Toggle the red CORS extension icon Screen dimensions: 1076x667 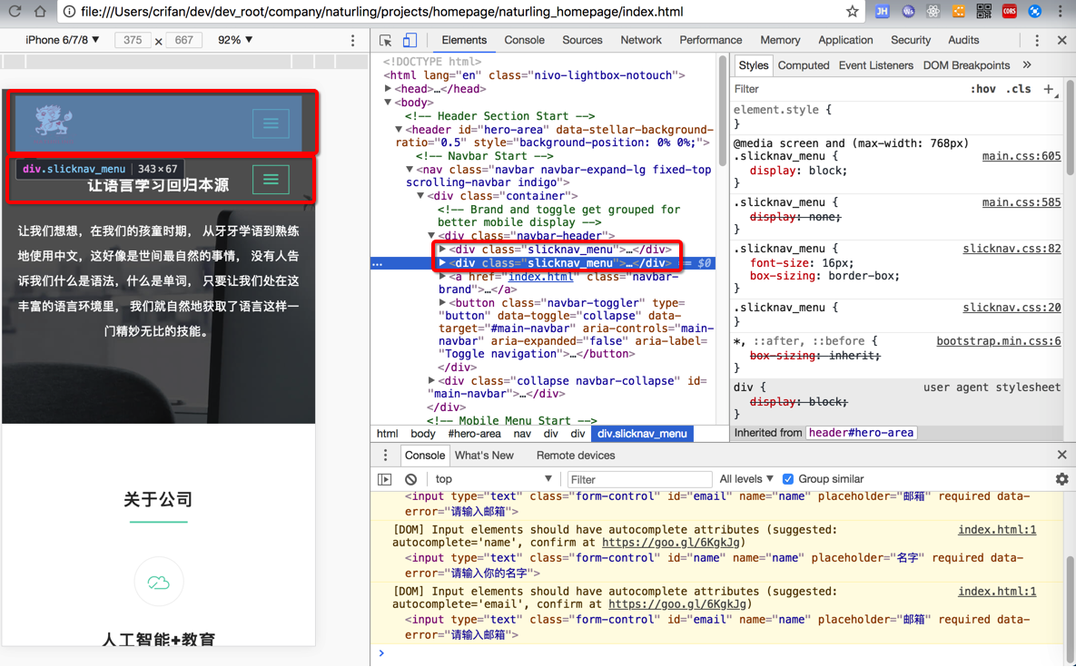pos(1010,11)
